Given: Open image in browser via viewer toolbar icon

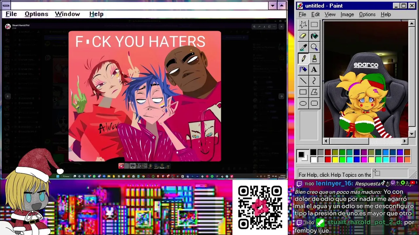Looking at the screenshot, I should pos(269,27).
